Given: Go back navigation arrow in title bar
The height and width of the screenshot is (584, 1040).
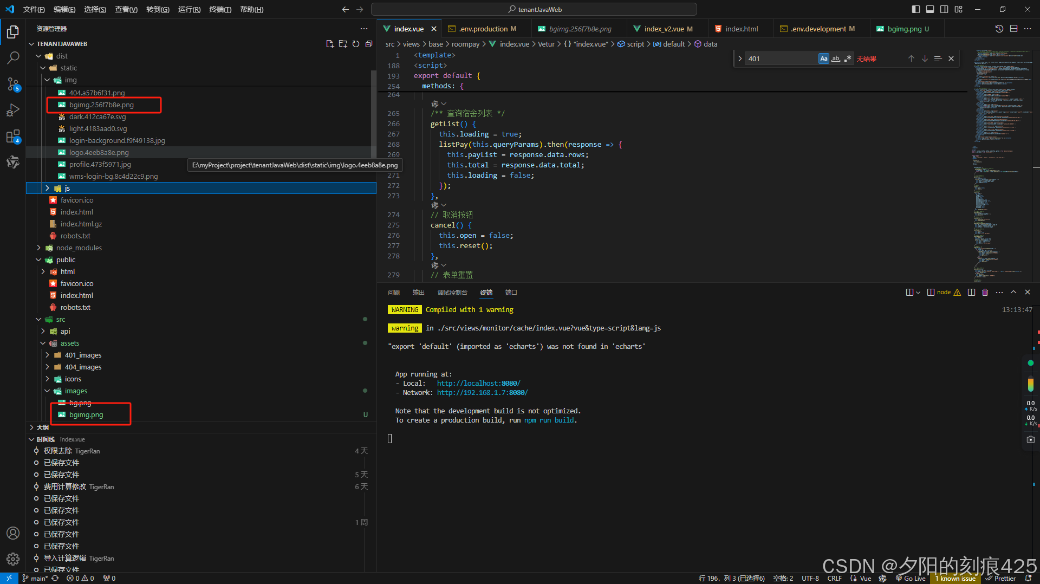Looking at the screenshot, I should [x=346, y=9].
